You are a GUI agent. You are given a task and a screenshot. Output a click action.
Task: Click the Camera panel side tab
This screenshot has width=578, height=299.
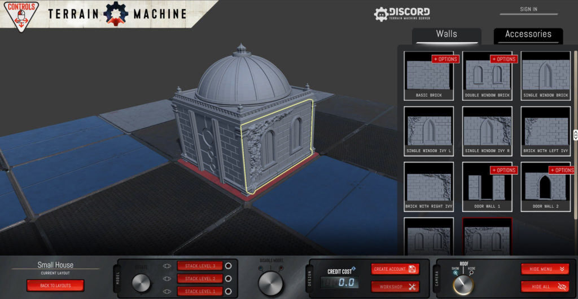437,278
